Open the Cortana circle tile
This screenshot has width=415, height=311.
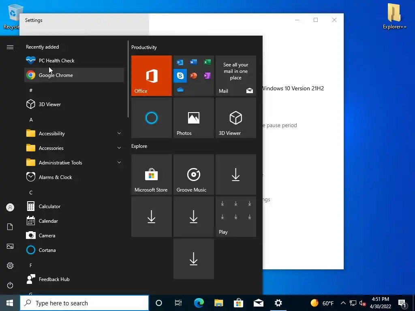click(152, 118)
